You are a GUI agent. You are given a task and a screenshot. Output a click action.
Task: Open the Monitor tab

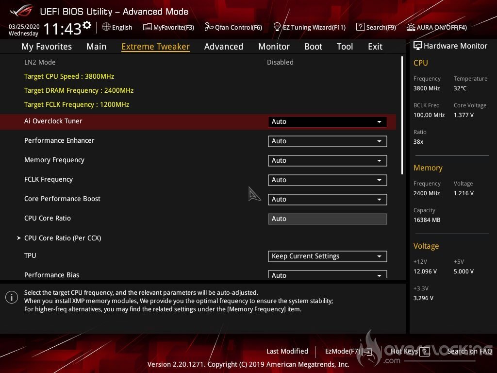(x=274, y=47)
